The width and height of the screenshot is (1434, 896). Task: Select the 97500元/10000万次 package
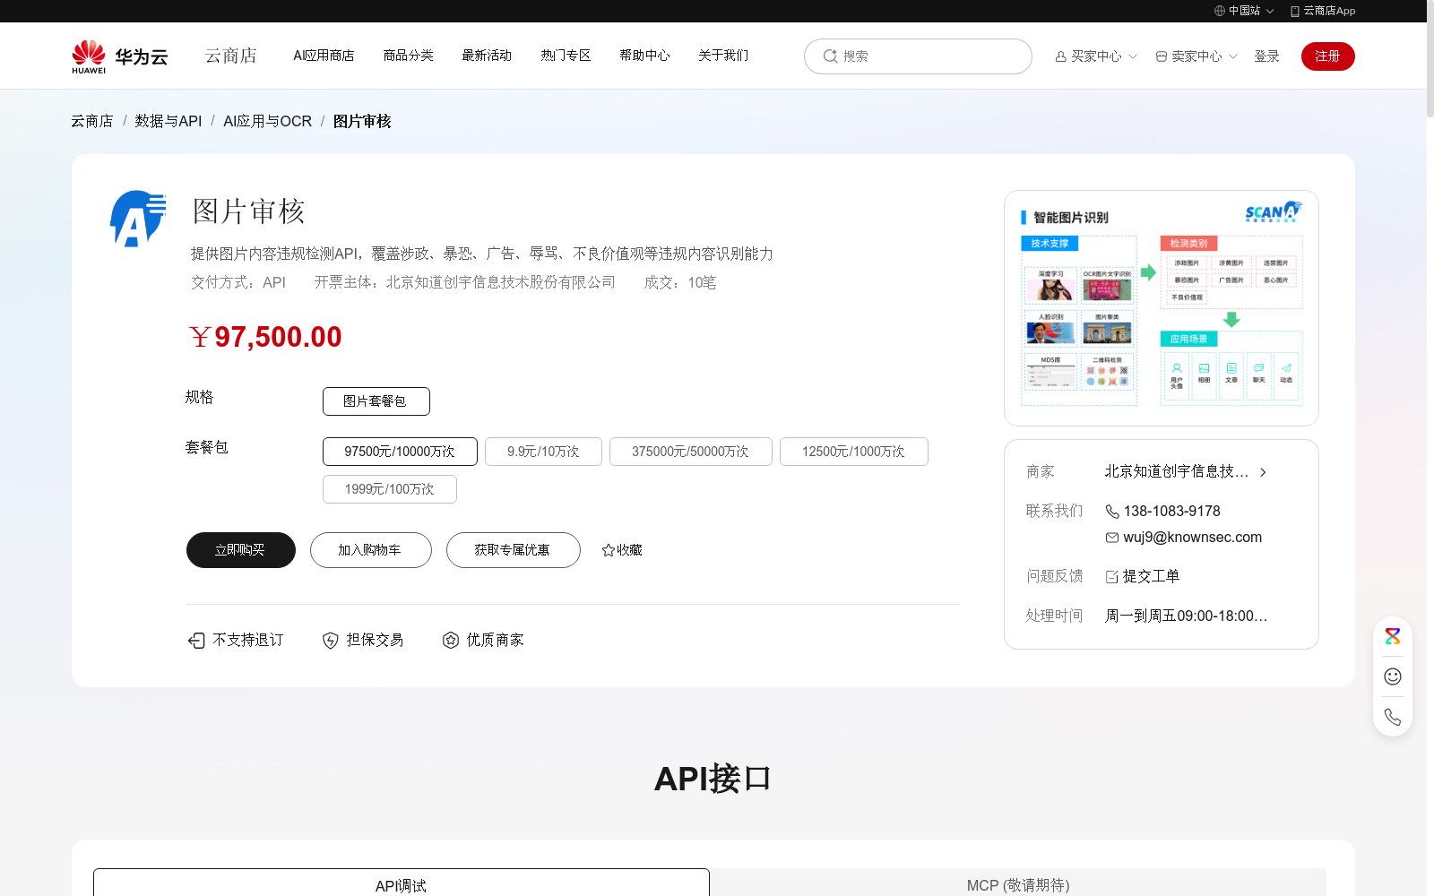tap(400, 452)
